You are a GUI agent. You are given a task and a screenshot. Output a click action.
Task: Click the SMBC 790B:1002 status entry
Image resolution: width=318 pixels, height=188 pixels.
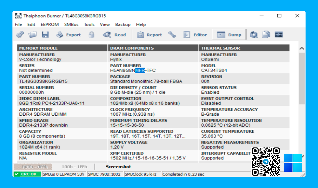click(x=104, y=174)
